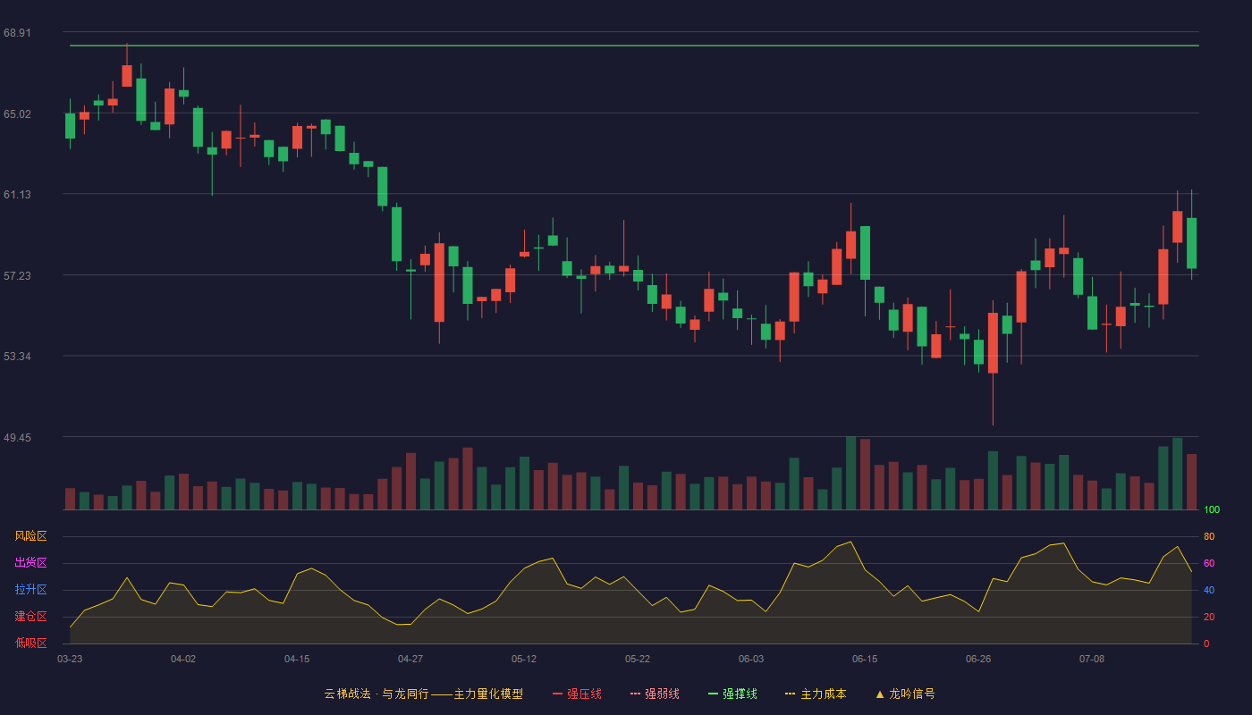Click the 57.23 price axis label

click(x=17, y=275)
